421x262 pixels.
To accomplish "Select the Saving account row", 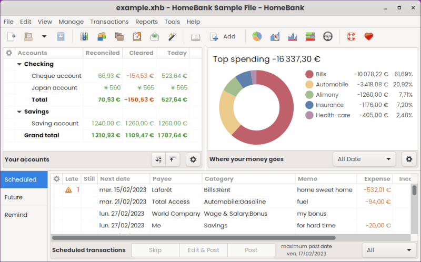I will (103, 124).
